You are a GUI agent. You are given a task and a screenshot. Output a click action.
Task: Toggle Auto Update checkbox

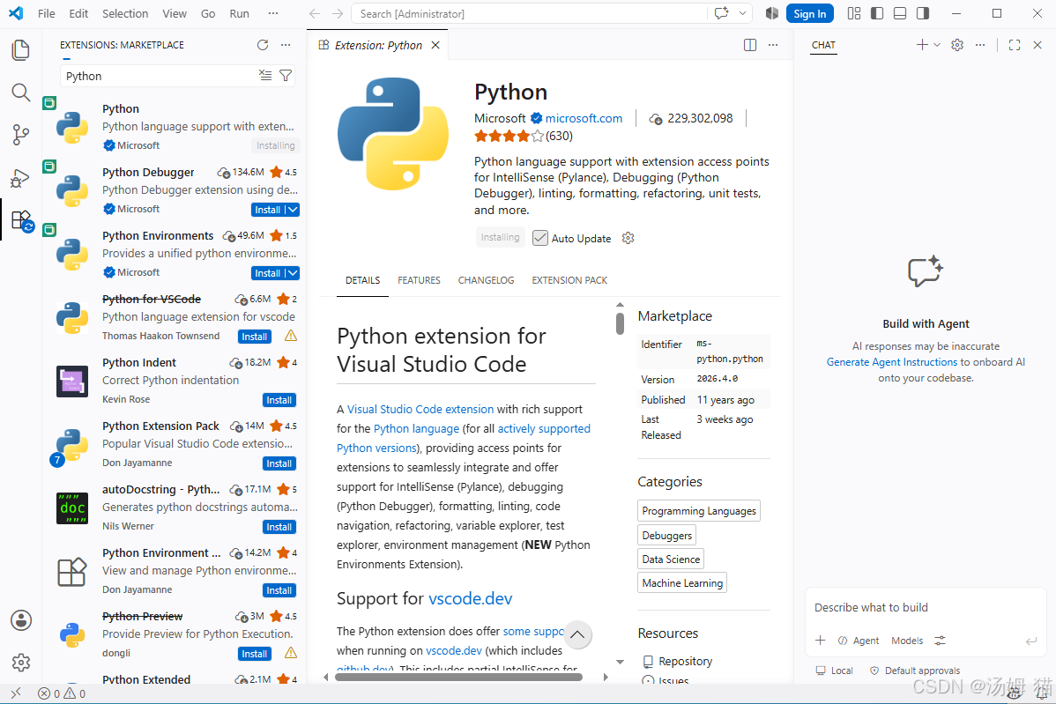pos(540,238)
